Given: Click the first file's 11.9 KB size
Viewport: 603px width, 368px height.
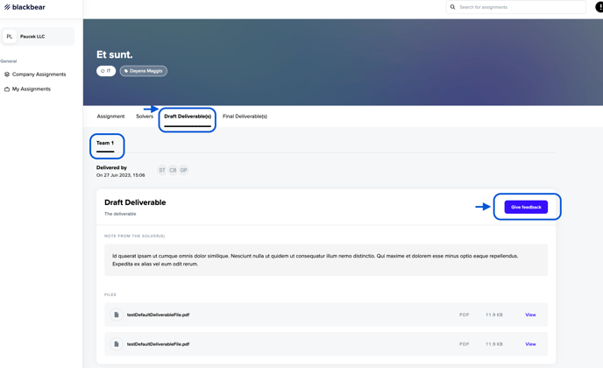Looking at the screenshot, I should pyautogui.click(x=494, y=315).
